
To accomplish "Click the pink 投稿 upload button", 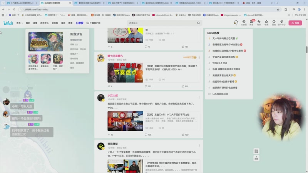I will coord(295,23).
